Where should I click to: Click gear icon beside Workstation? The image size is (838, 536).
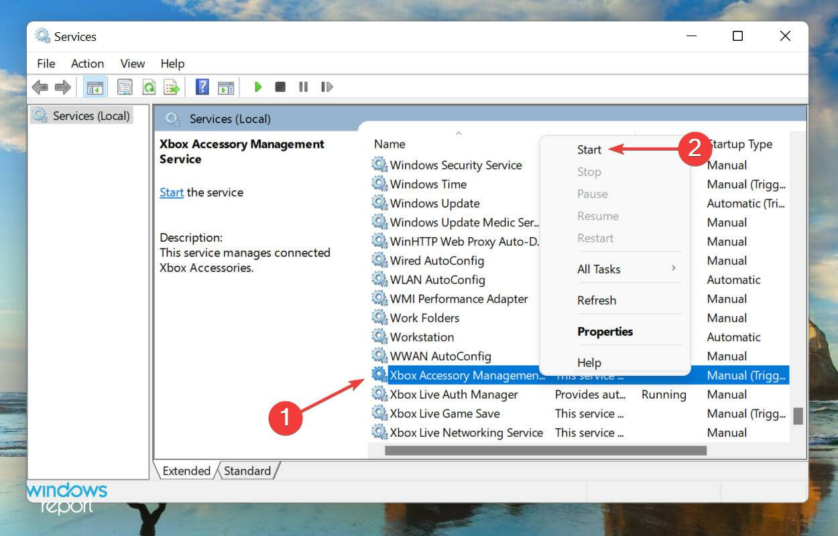379,337
